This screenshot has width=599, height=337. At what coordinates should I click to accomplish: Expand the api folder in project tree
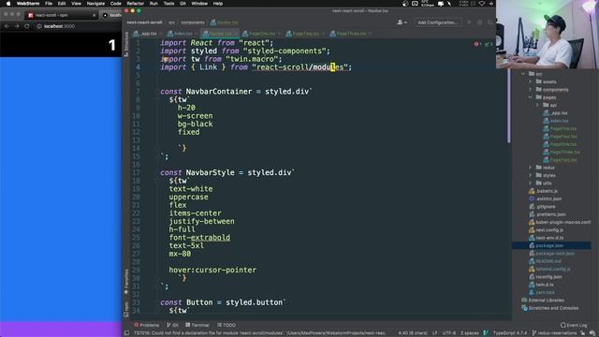click(x=537, y=105)
